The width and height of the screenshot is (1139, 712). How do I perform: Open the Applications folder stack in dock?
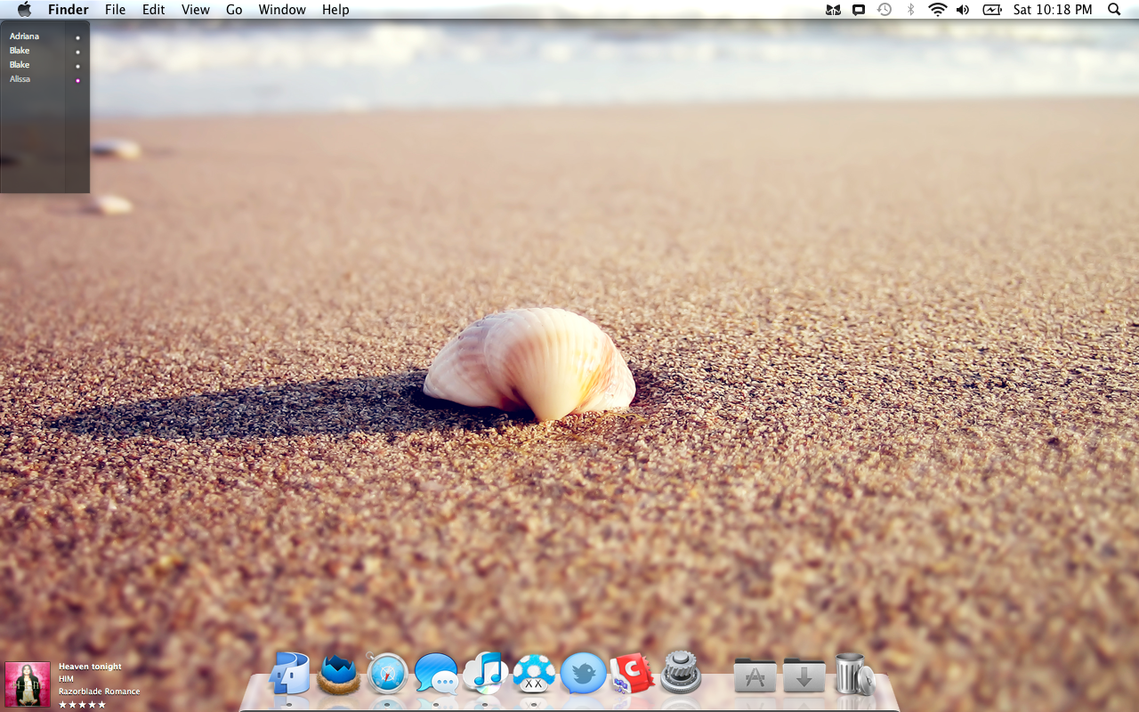pos(755,675)
